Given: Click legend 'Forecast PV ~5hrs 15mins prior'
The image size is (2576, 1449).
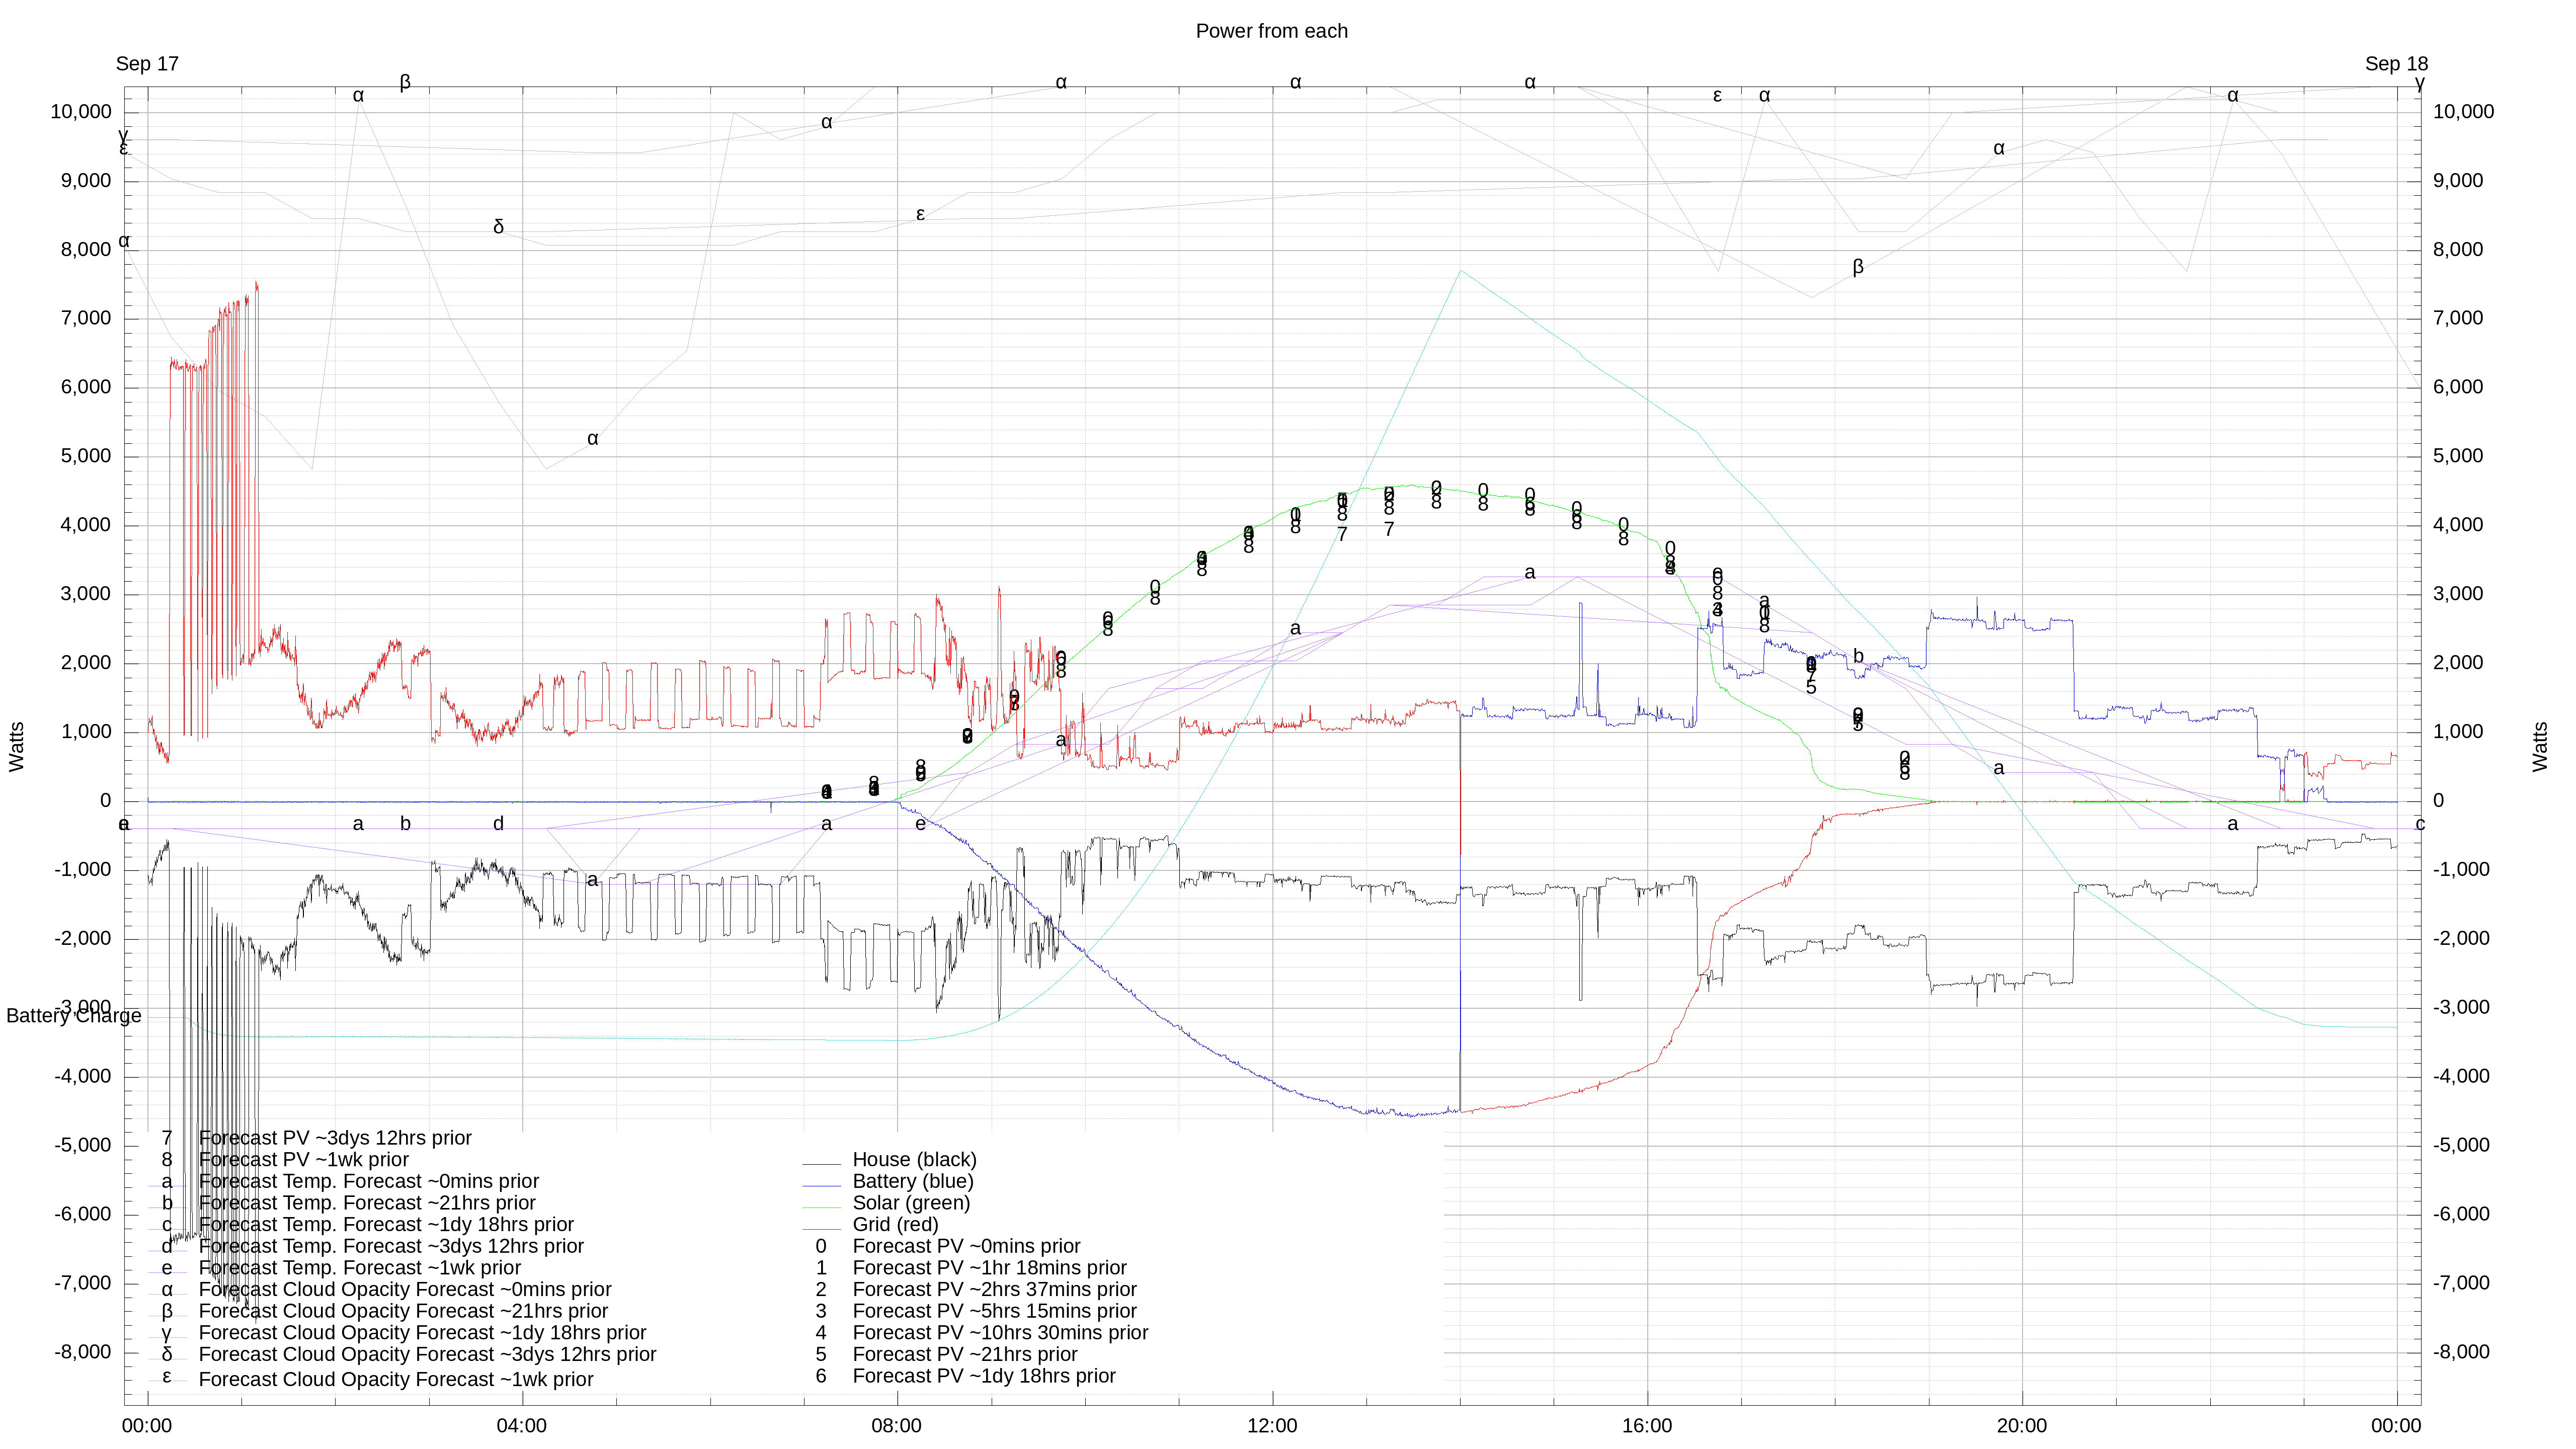Looking at the screenshot, I should 994,1311.
